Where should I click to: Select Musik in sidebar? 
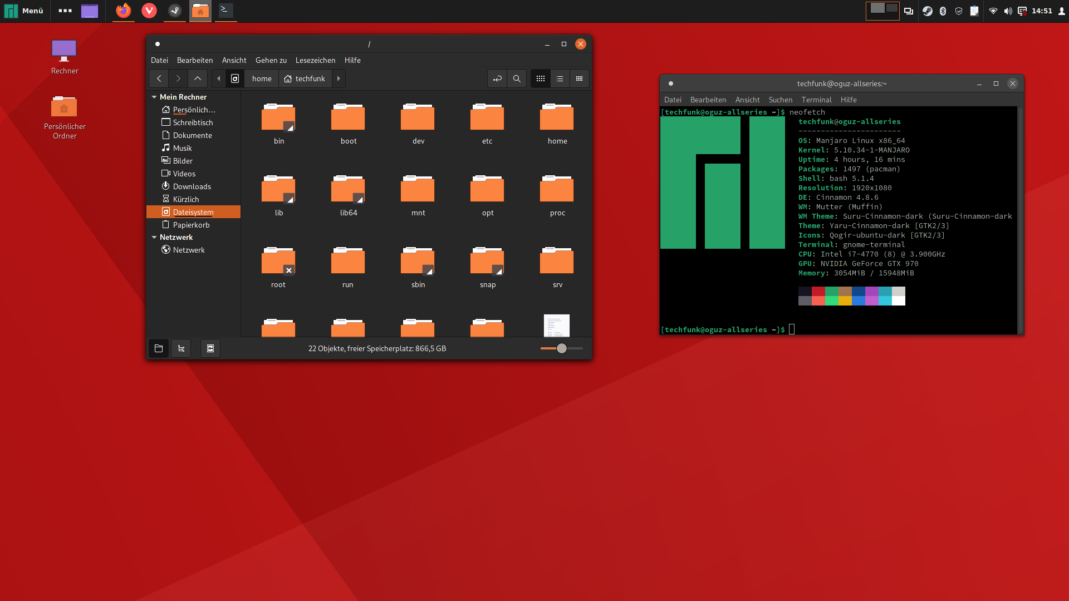193,148
